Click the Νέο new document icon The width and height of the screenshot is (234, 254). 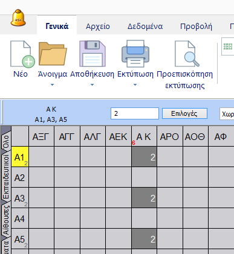pos(22,54)
